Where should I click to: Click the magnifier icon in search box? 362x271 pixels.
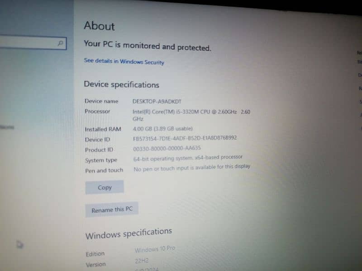pyautogui.click(x=61, y=43)
